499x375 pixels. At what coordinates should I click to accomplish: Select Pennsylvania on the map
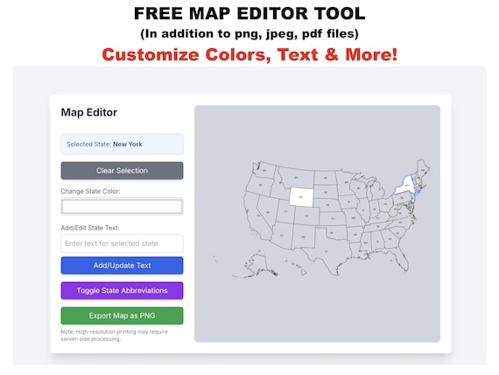402,198
